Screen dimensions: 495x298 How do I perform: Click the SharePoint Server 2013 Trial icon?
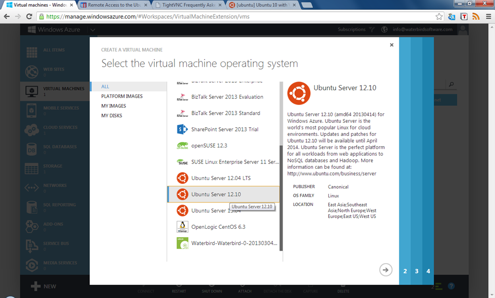[182, 129]
